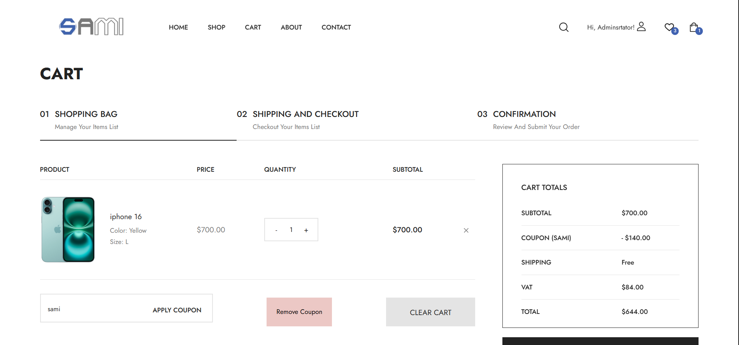Navigate to the ABOUT page
This screenshot has width=739, height=345.
[x=291, y=27]
